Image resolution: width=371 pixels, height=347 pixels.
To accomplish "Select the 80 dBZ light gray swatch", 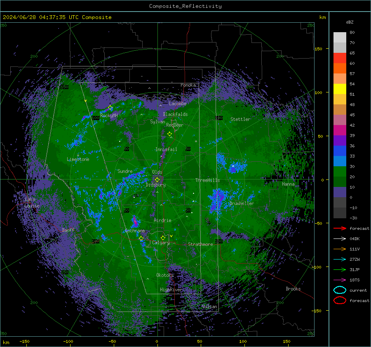I will coord(340,38).
